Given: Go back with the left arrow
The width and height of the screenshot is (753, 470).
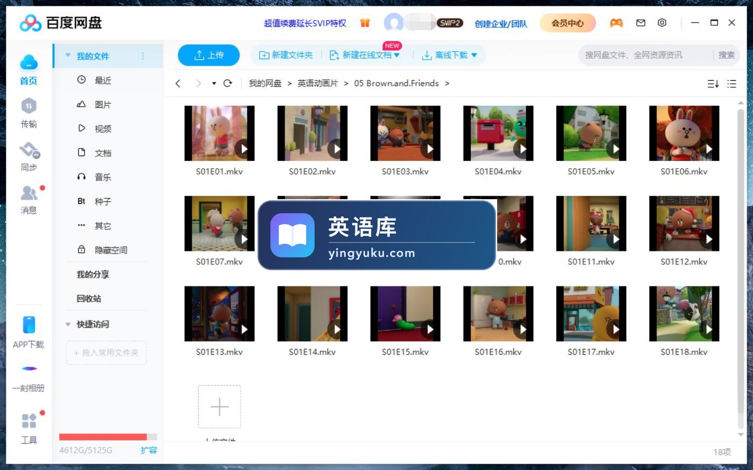Looking at the screenshot, I should 178,83.
